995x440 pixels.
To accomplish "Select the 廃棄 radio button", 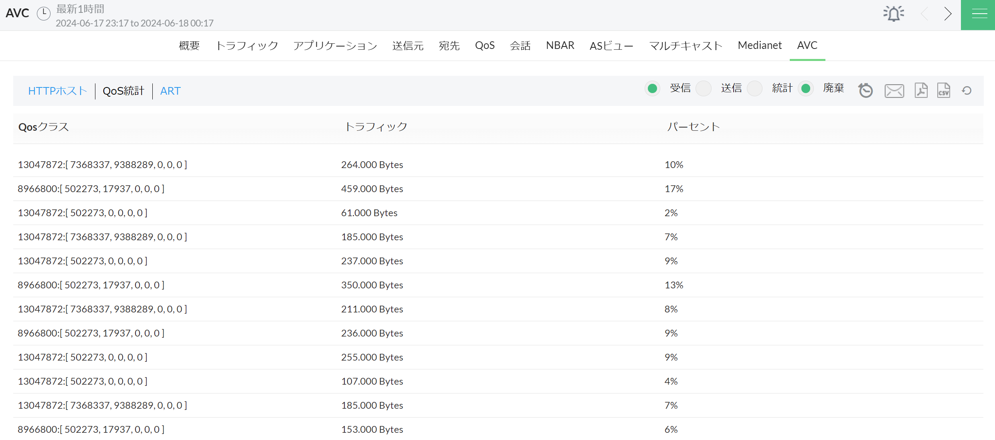I will (805, 88).
